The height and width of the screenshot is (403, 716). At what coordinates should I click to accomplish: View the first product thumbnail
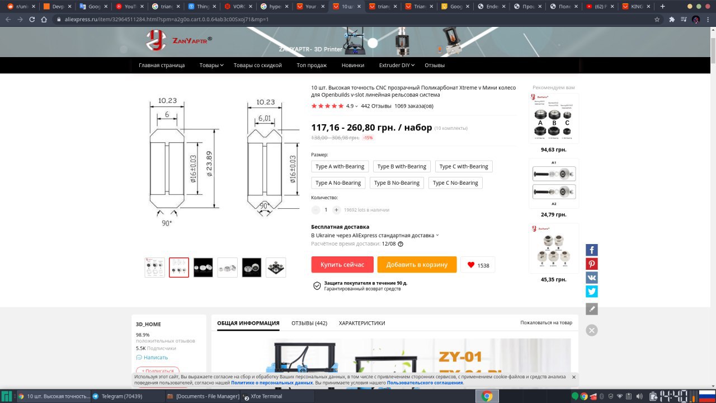154,268
